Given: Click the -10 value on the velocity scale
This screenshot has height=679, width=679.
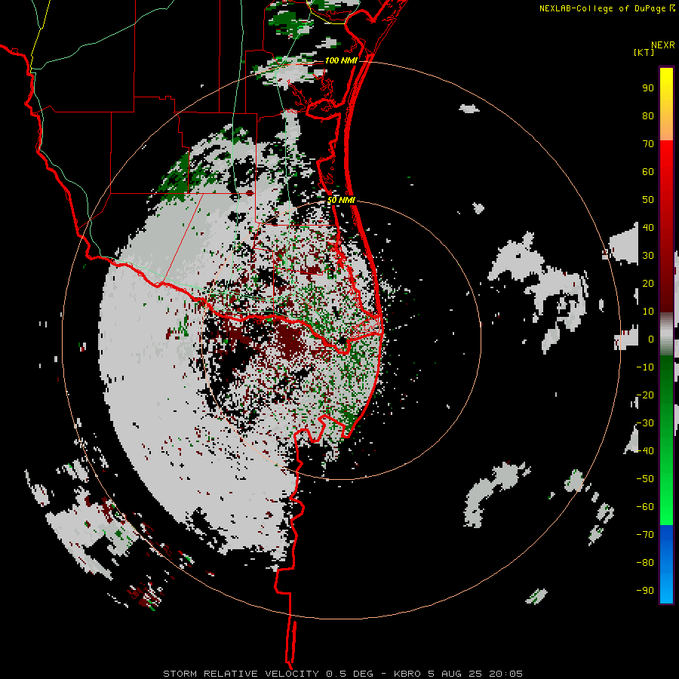Looking at the screenshot, I should [645, 367].
